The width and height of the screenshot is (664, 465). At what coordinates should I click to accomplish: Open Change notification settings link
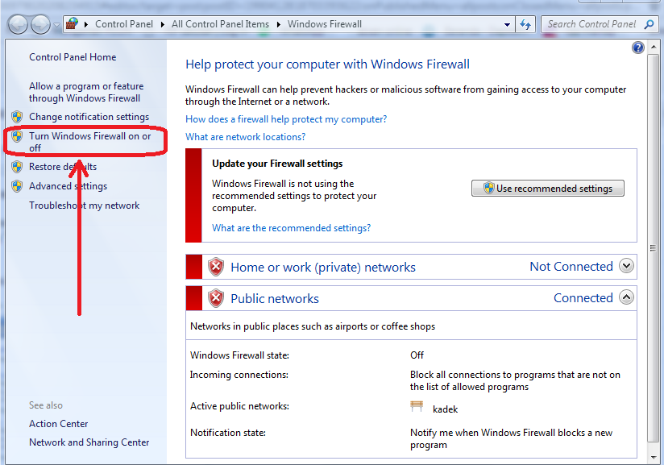[89, 117]
